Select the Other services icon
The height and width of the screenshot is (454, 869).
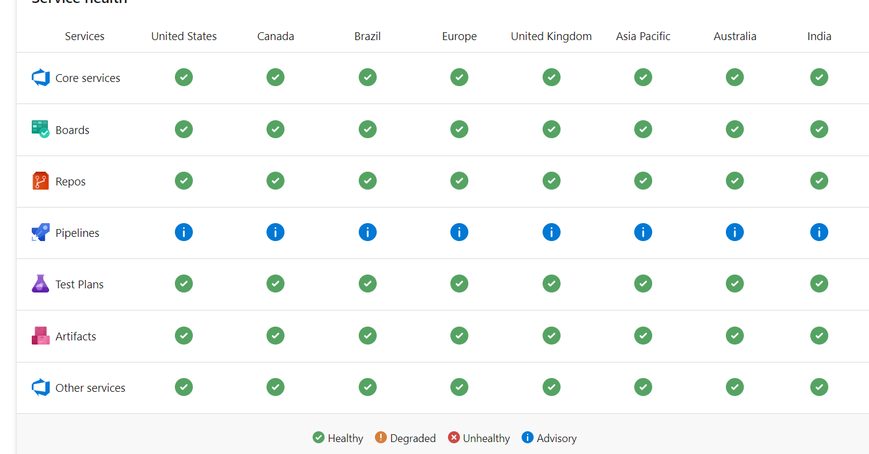pos(40,387)
